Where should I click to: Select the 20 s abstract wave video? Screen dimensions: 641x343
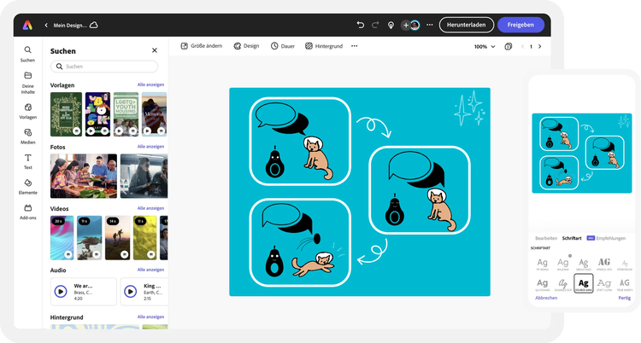click(62, 238)
